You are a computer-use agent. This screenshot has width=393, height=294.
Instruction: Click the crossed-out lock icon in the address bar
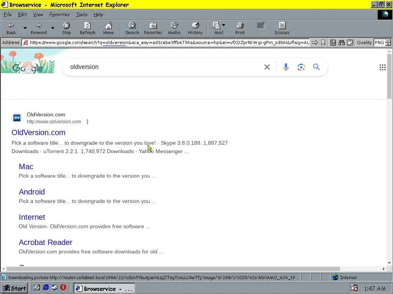tap(26, 42)
